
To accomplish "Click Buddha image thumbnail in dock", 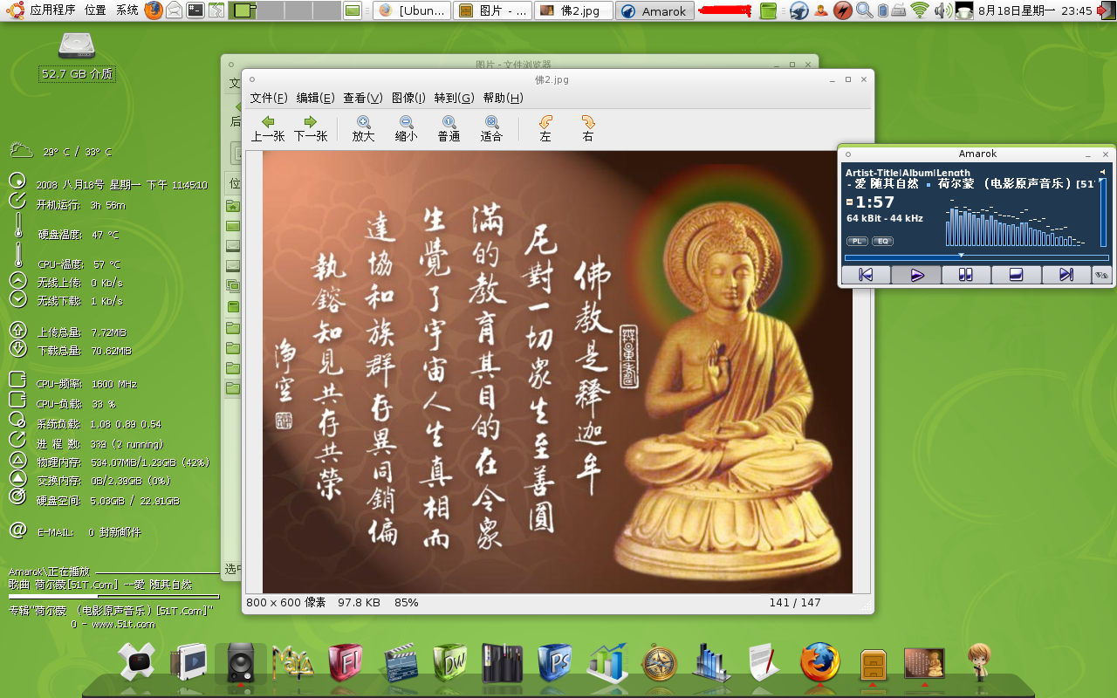I will (x=924, y=663).
